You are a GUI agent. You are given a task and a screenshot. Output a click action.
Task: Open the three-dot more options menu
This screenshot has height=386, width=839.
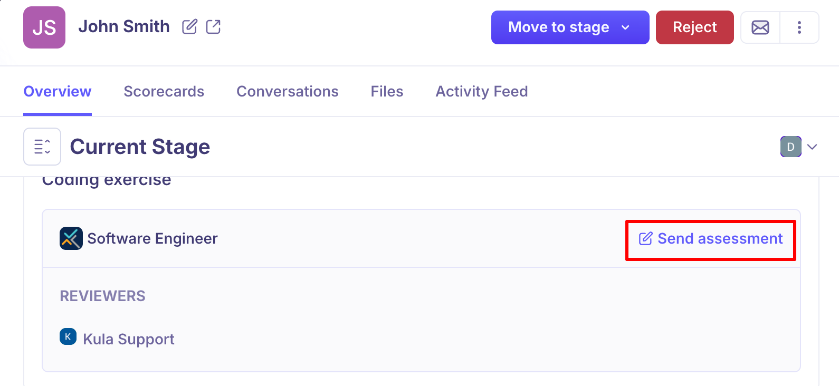(x=799, y=27)
